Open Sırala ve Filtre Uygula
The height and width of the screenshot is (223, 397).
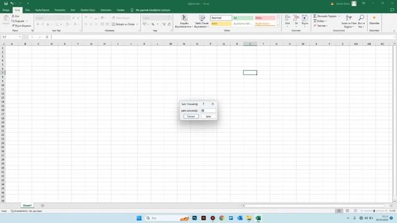tap(349, 21)
